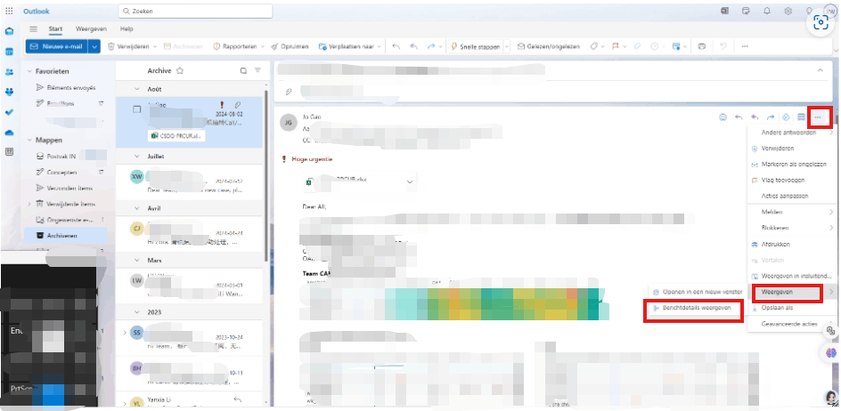Click the Print icon in the toolbar
Image resolution: width=841 pixels, height=411 pixels.
(701, 46)
